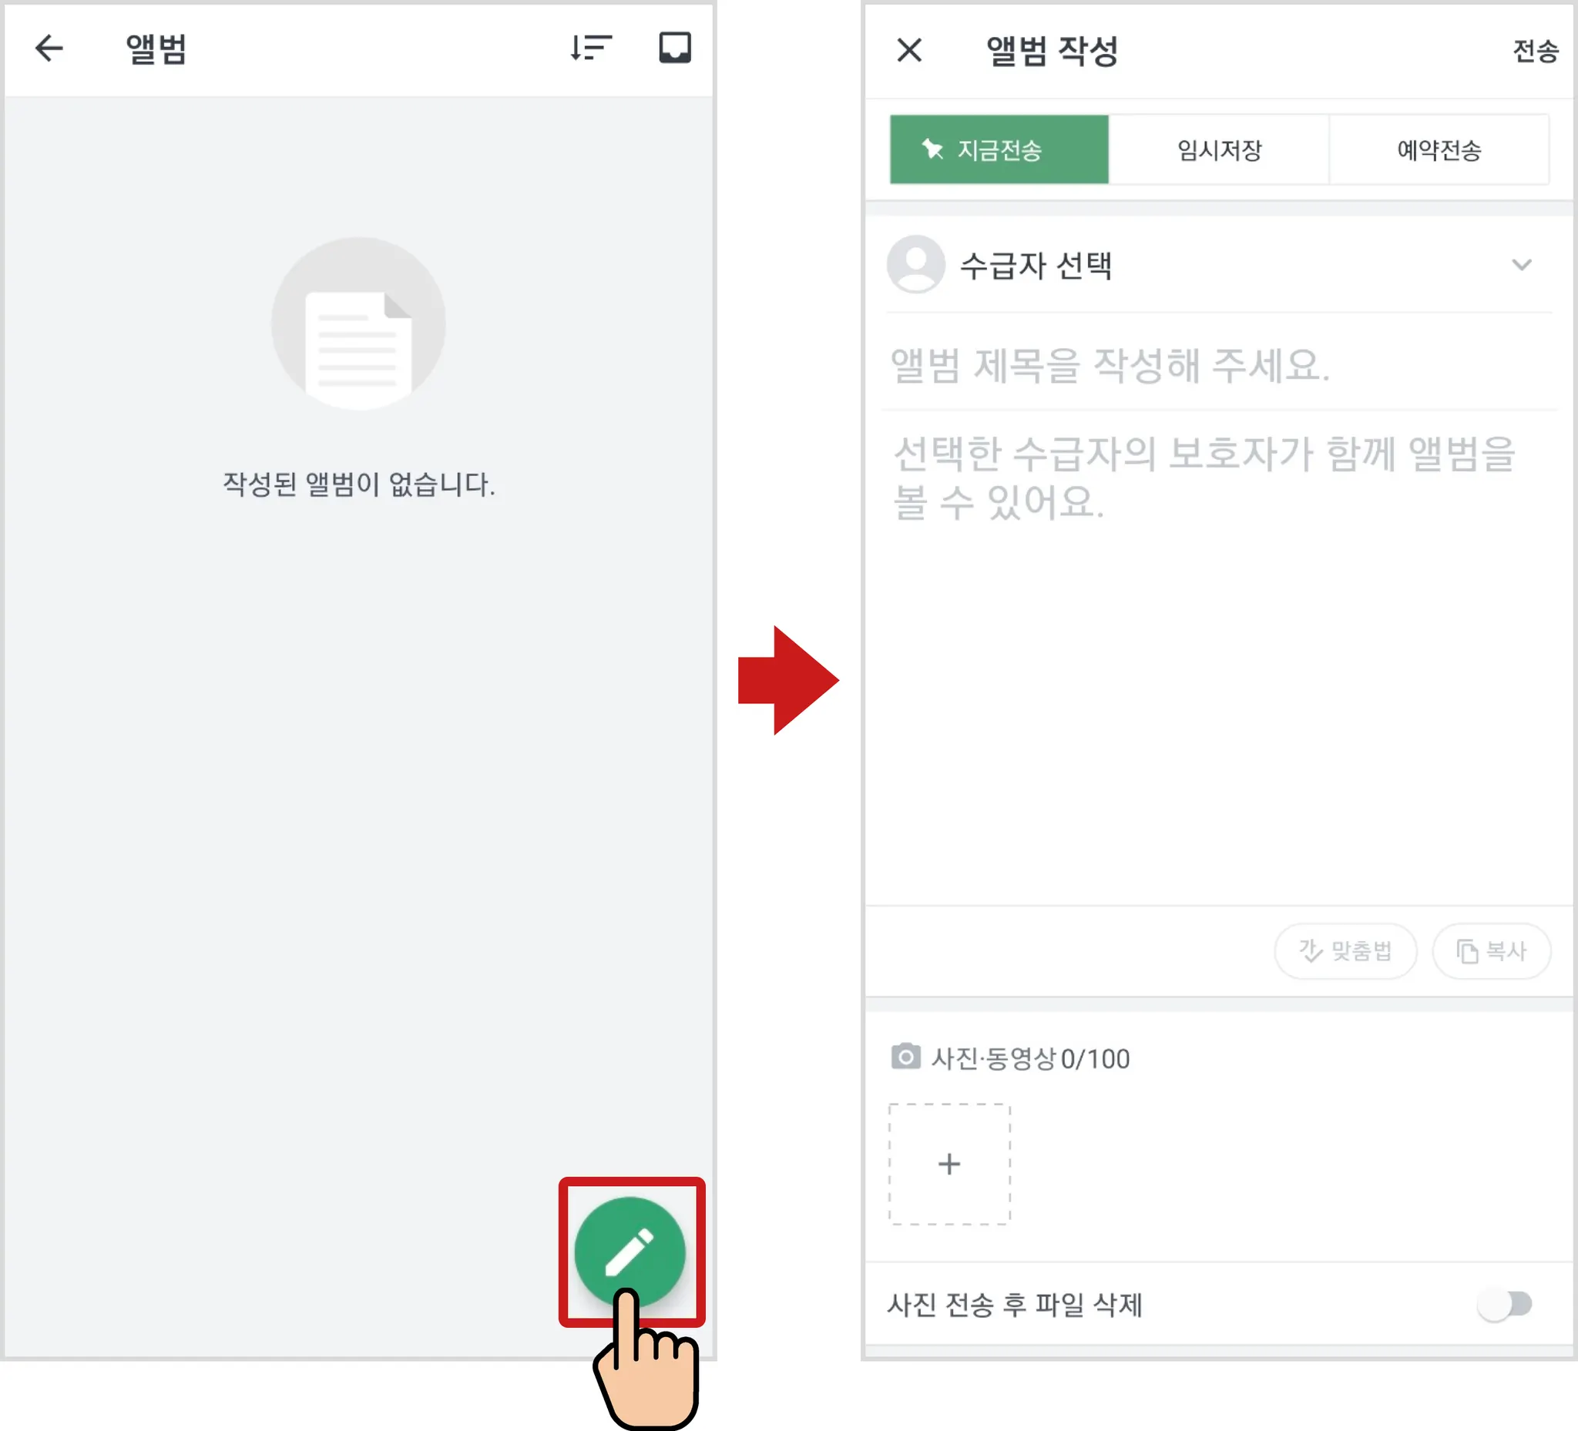The height and width of the screenshot is (1431, 1578).
Task: Tap the green pencil compose button
Action: point(630,1251)
